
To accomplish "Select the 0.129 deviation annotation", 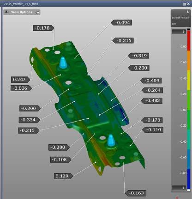I will pos(63,176).
